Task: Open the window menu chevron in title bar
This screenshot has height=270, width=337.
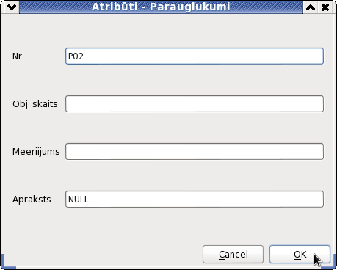Action: [12, 7]
